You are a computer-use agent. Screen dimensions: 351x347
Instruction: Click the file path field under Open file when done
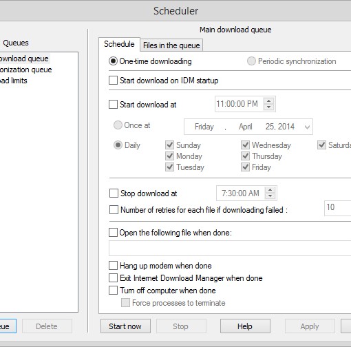coord(230,248)
